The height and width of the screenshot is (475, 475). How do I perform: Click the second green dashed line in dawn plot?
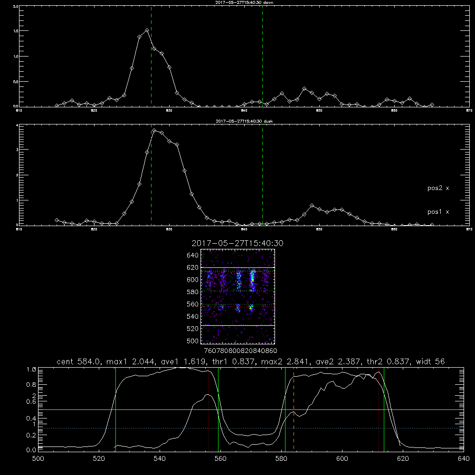click(x=262, y=57)
